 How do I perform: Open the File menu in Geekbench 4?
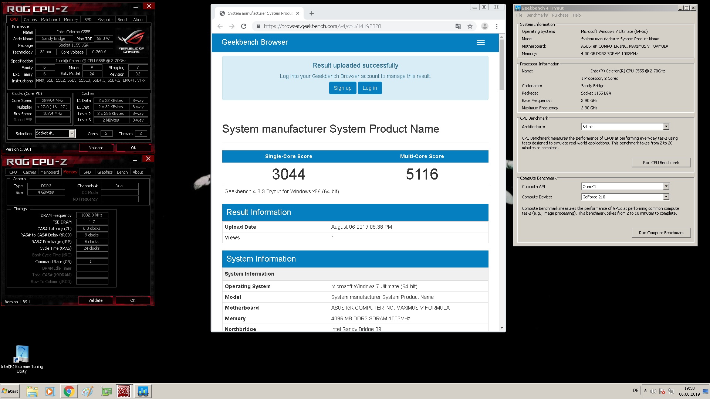(x=519, y=15)
